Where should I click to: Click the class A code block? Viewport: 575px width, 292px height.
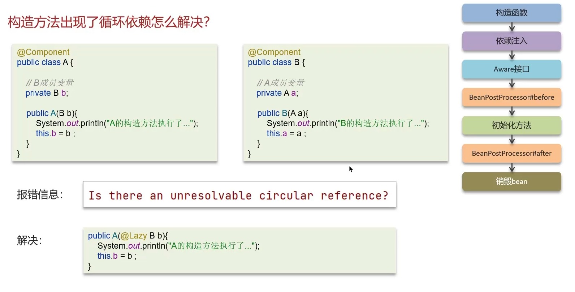pos(115,103)
